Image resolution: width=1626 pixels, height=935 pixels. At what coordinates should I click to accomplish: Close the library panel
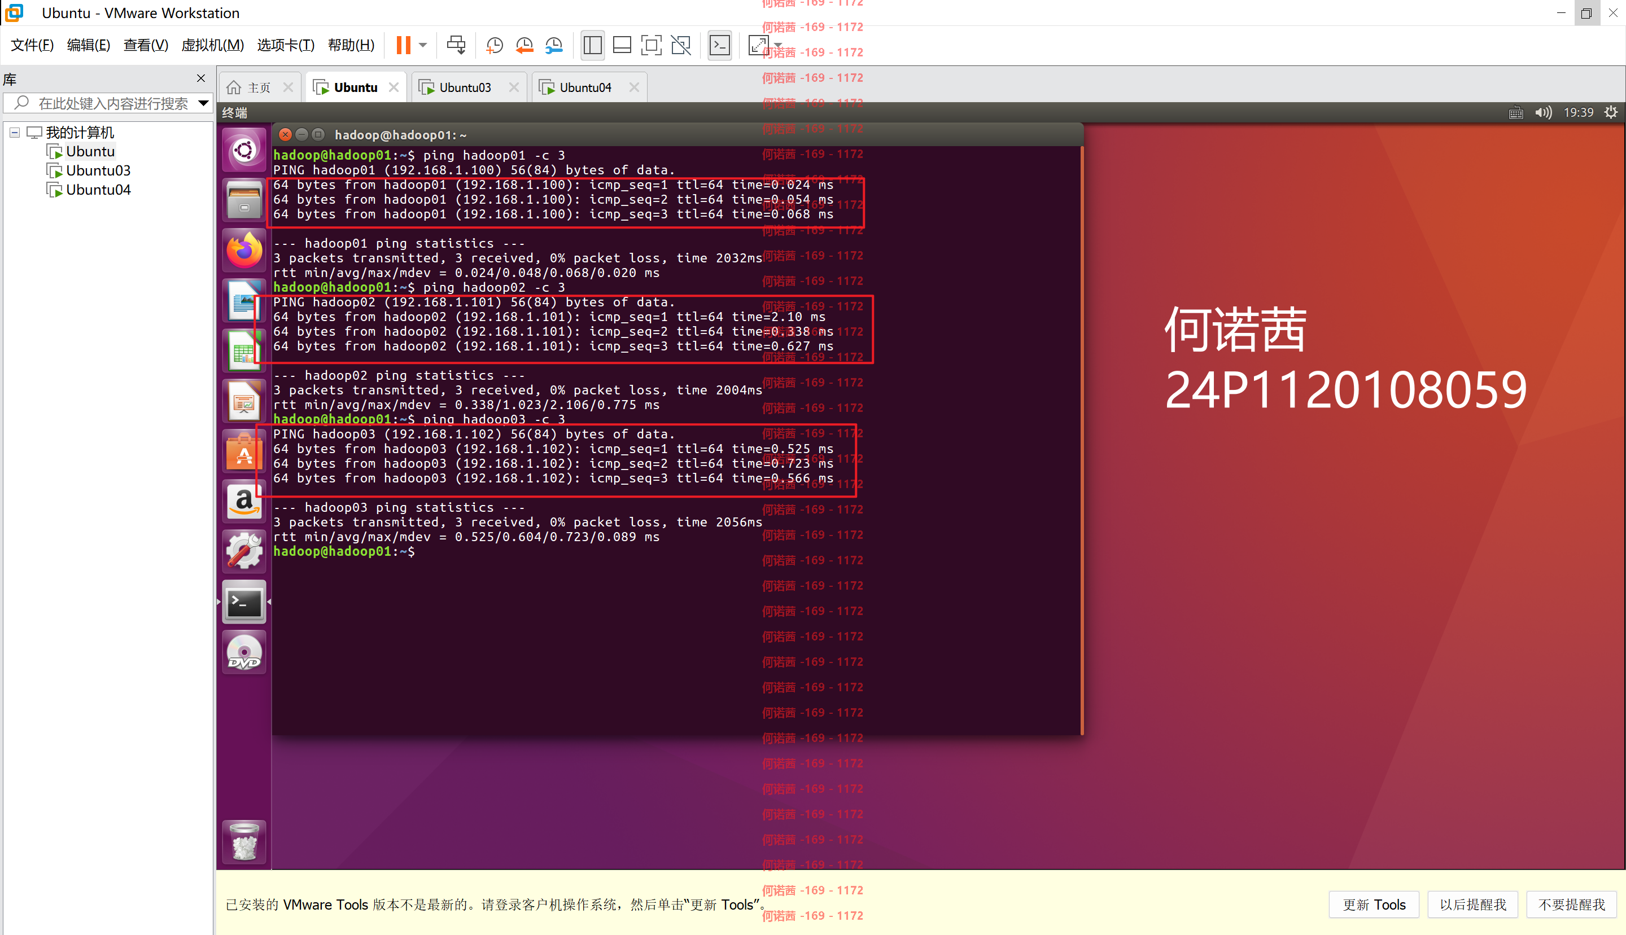pyautogui.click(x=201, y=78)
